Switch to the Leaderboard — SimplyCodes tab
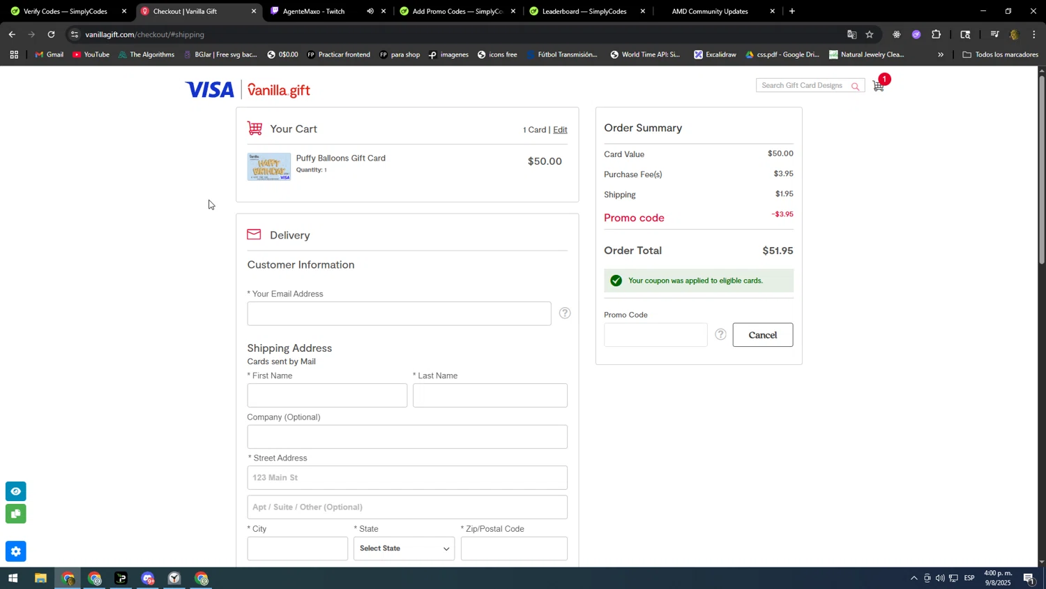Image resolution: width=1046 pixels, height=589 pixels. click(x=584, y=11)
